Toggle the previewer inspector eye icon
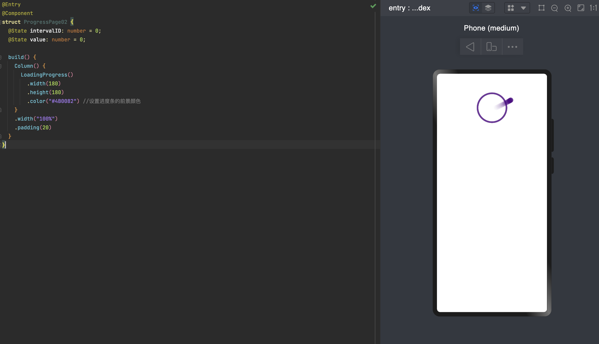Screen dimensions: 599x344 coord(476,8)
